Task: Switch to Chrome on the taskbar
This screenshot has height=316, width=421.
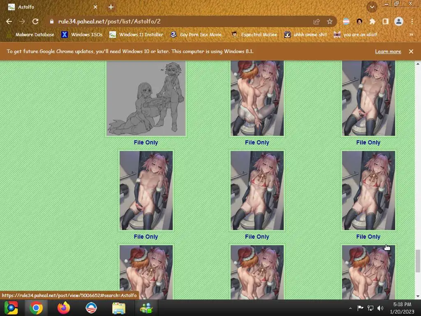Action: click(36, 308)
